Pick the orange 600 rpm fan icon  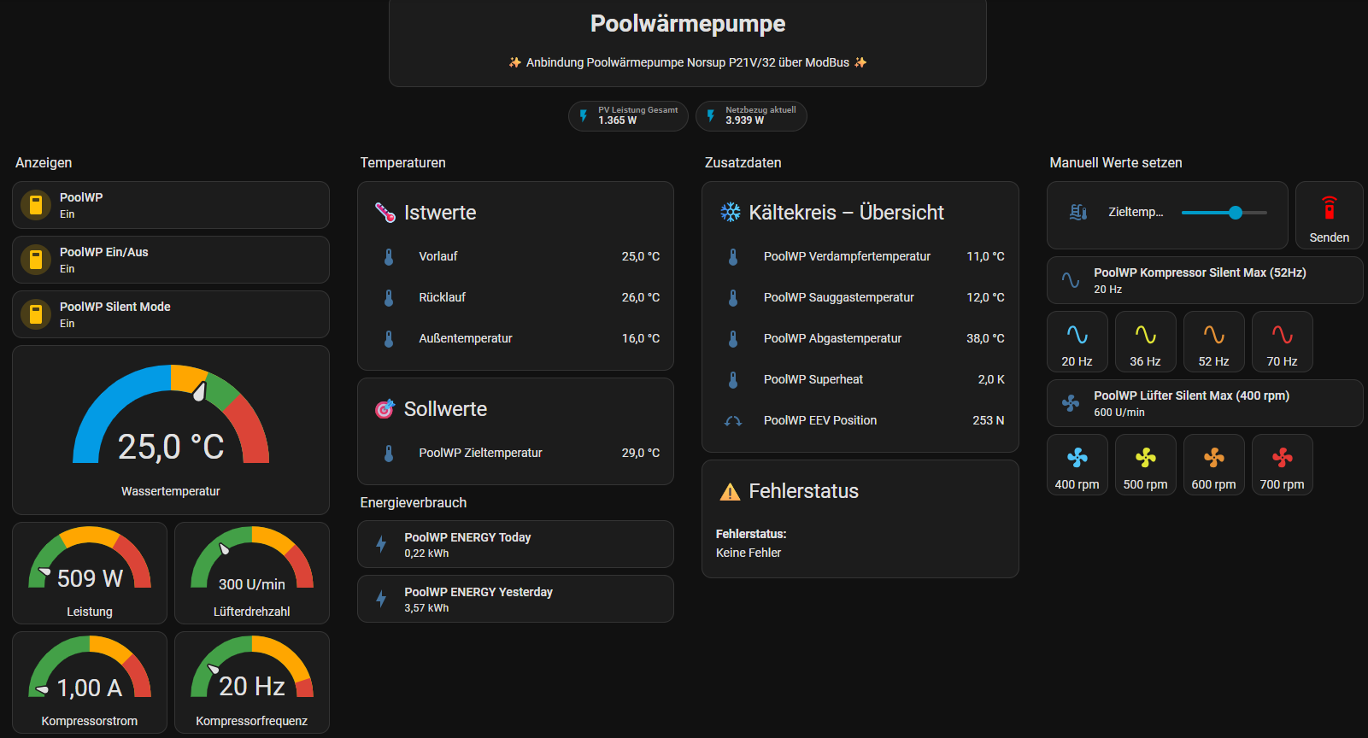pos(1213,458)
